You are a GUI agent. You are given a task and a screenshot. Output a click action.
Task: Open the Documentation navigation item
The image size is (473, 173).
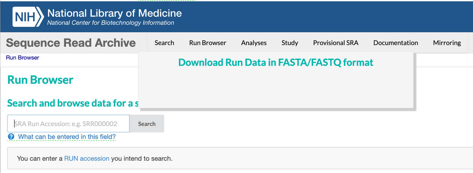[395, 43]
